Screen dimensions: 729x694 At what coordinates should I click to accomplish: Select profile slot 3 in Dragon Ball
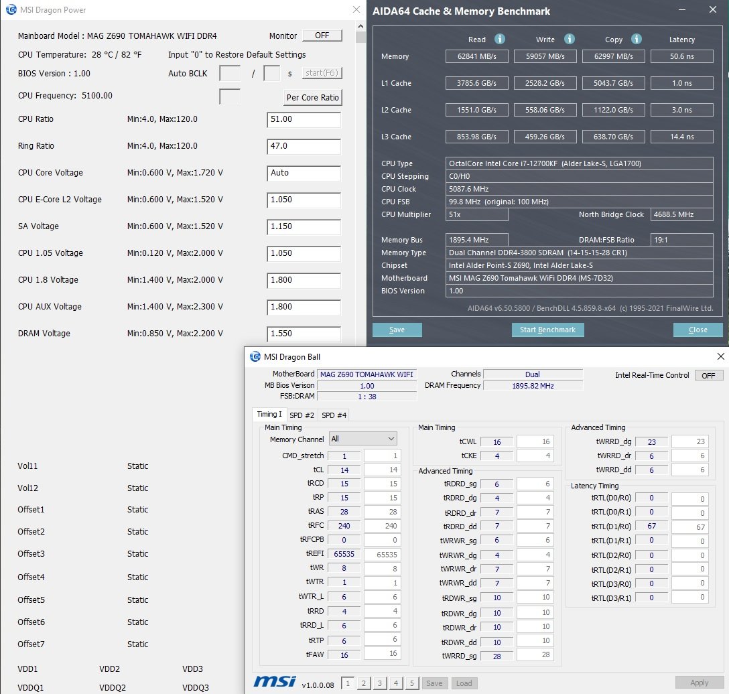pyautogui.click(x=380, y=683)
